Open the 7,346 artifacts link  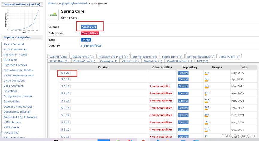pos(91,46)
